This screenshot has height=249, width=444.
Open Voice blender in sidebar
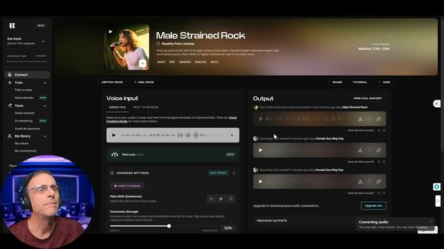24,98
